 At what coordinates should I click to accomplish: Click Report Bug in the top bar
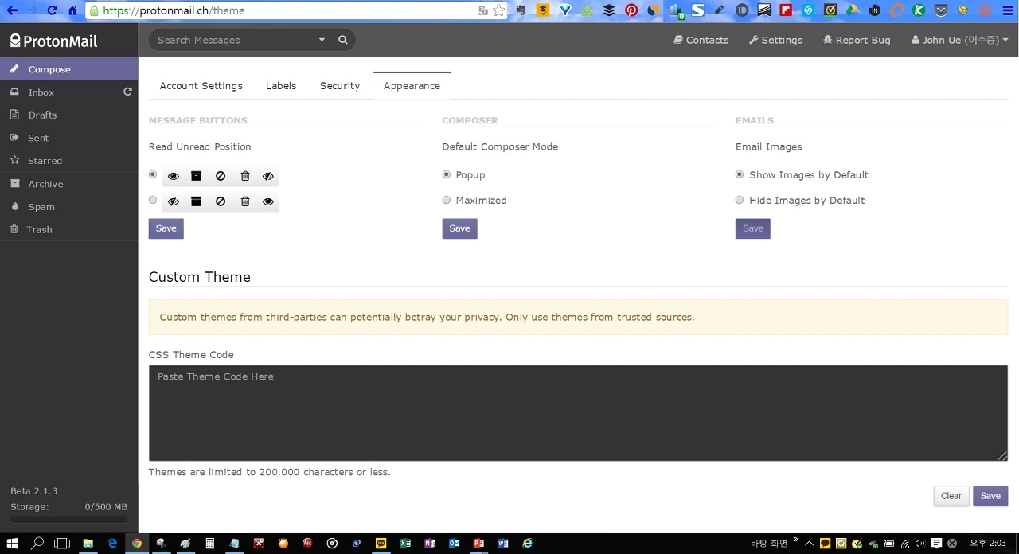click(857, 40)
